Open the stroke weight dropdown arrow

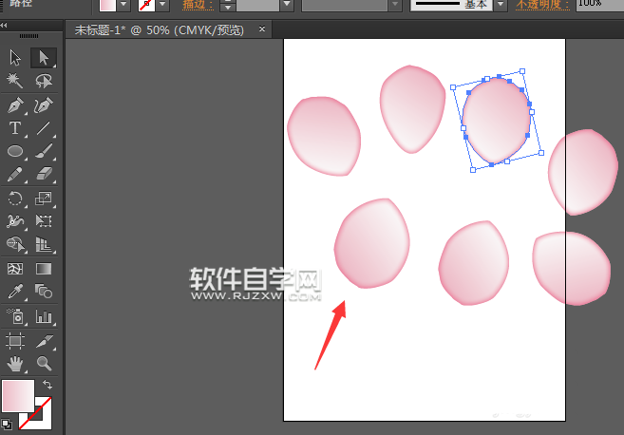pos(287,5)
